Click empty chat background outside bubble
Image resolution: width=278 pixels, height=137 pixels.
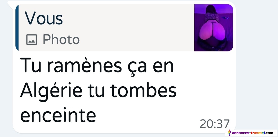[257, 62]
